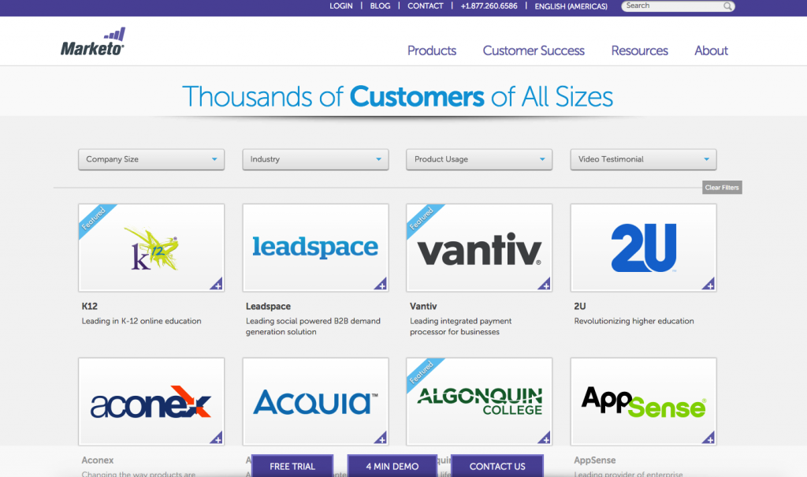This screenshot has height=477, width=807.
Task: Open the Vantiv logo thumbnail
Action: click(x=479, y=248)
